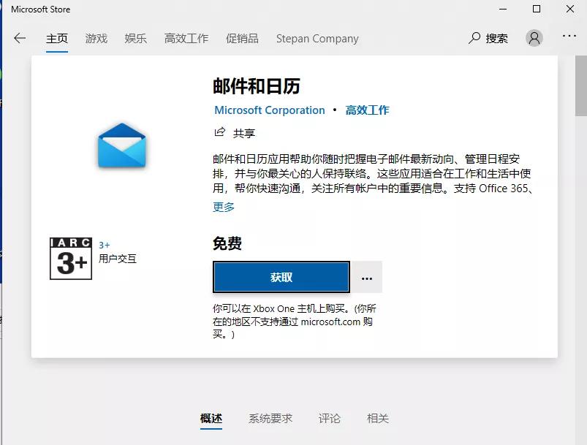The height and width of the screenshot is (445, 587).
Task: Switch to the 游戏 section
Action: (x=96, y=39)
